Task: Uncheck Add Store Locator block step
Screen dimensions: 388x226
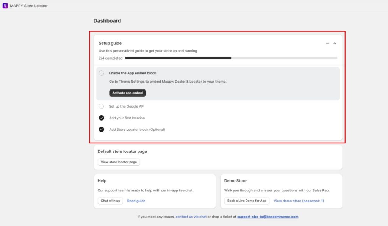Action: click(102, 129)
